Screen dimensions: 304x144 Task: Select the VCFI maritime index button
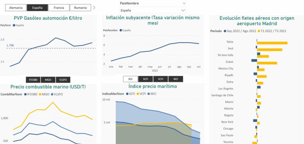point(160,79)
